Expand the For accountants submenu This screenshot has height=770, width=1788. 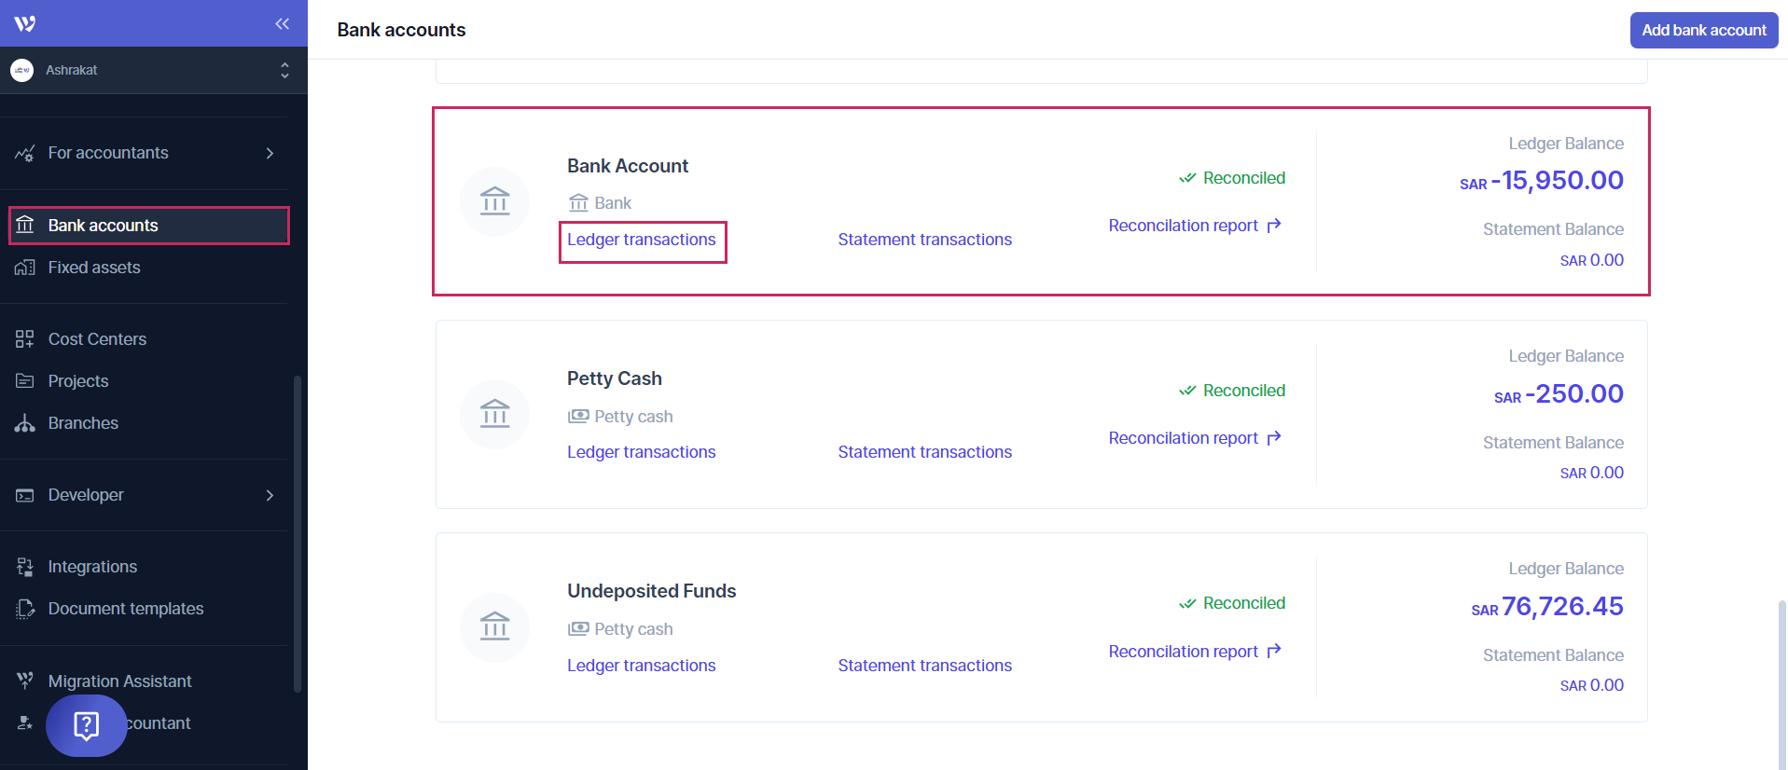coord(270,153)
